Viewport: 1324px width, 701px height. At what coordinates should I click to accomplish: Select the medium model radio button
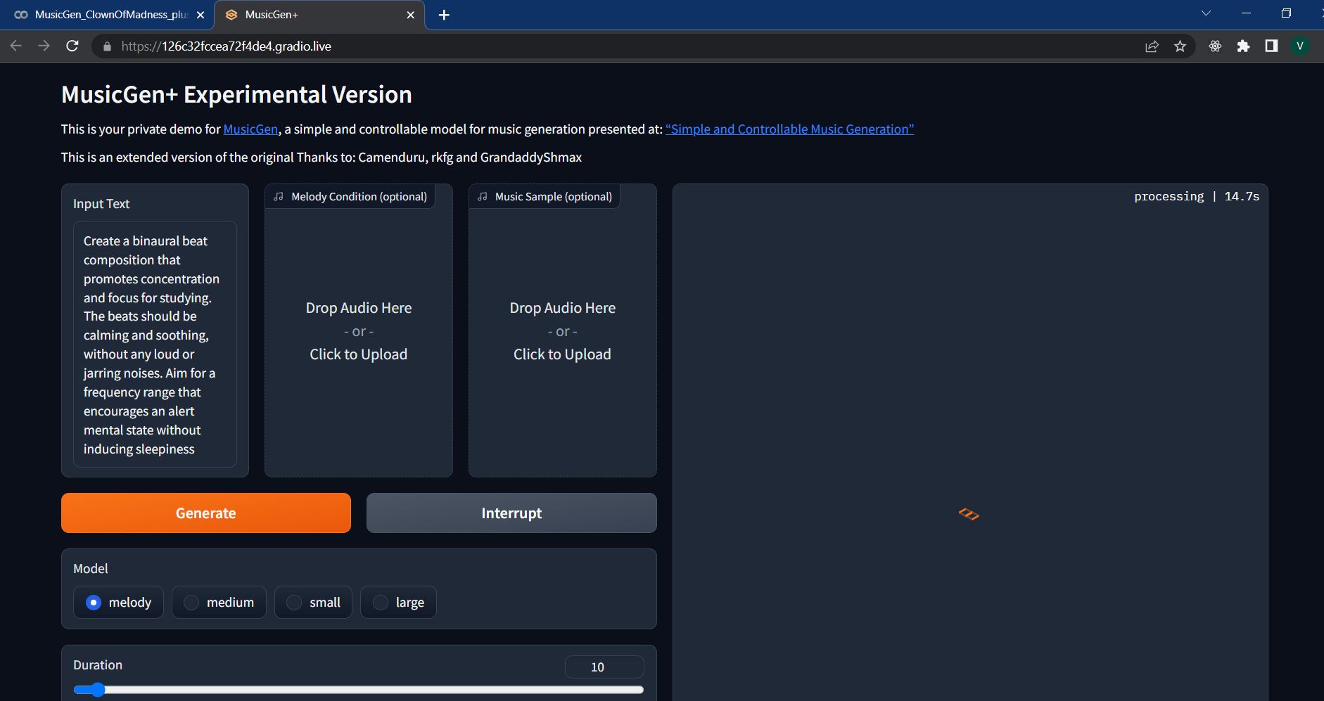pyautogui.click(x=191, y=603)
